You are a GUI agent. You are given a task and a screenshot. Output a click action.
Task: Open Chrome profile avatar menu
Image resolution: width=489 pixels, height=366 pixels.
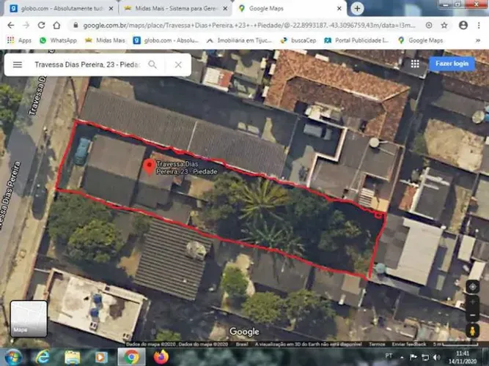[x=463, y=25]
